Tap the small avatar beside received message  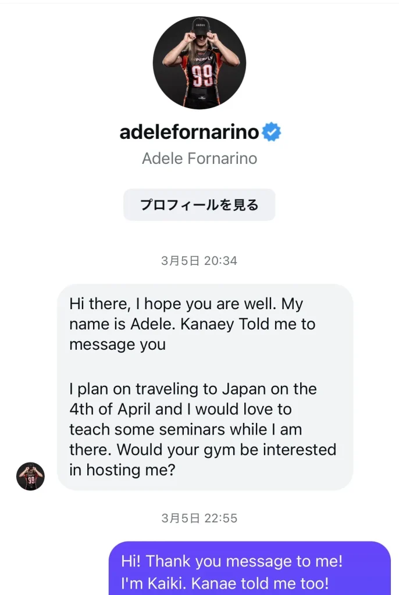(x=30, y=476)
